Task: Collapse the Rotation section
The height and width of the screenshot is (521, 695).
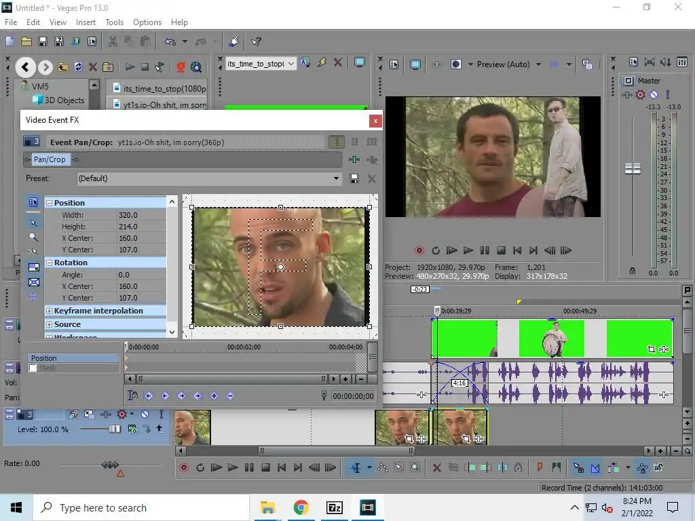Action: coord(49,263)
